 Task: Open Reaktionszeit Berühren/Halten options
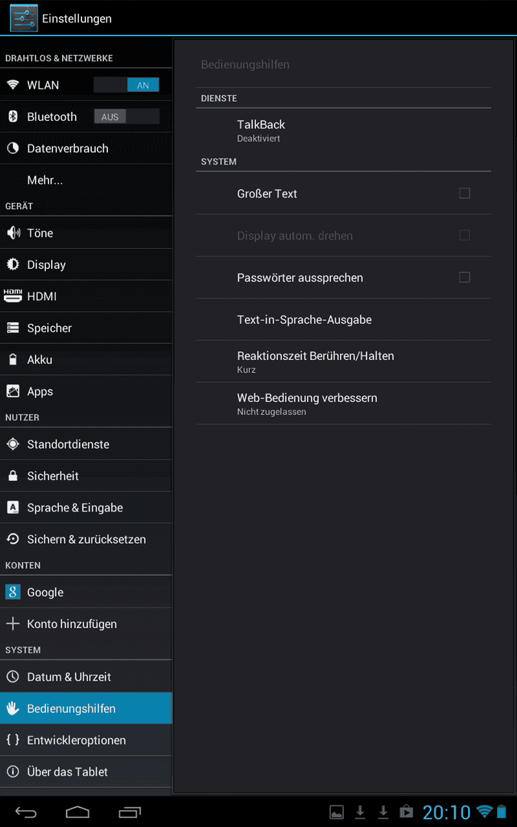click(343, 361)
